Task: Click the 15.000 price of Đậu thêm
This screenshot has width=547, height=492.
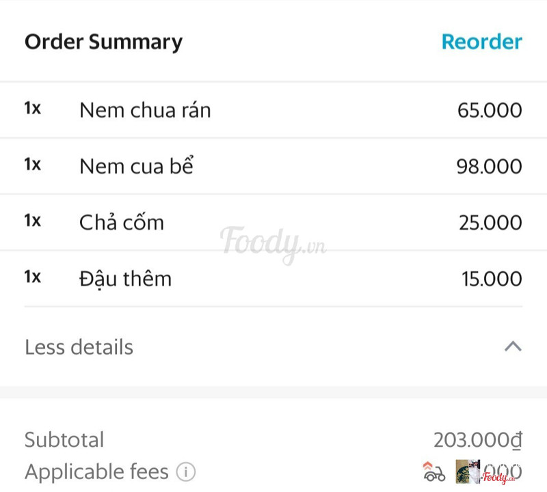Action: [492, 279]
